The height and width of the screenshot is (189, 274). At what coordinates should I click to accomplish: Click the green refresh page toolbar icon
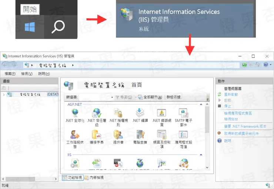(244, 65)
